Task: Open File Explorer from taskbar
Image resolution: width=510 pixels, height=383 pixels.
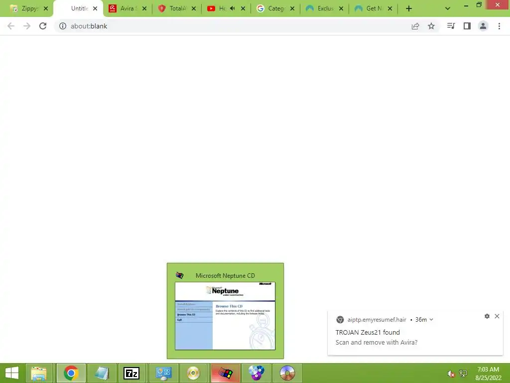Action: [x=39, y=373]
